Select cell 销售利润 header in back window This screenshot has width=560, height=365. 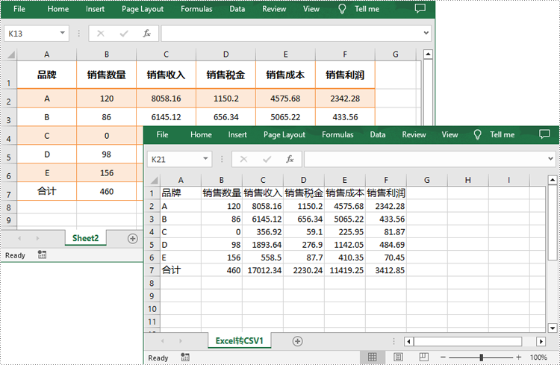click(x=345, y=75)
